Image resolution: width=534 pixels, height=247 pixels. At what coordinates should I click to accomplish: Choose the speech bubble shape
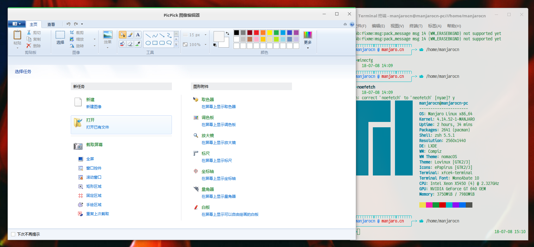coord(169,43)
